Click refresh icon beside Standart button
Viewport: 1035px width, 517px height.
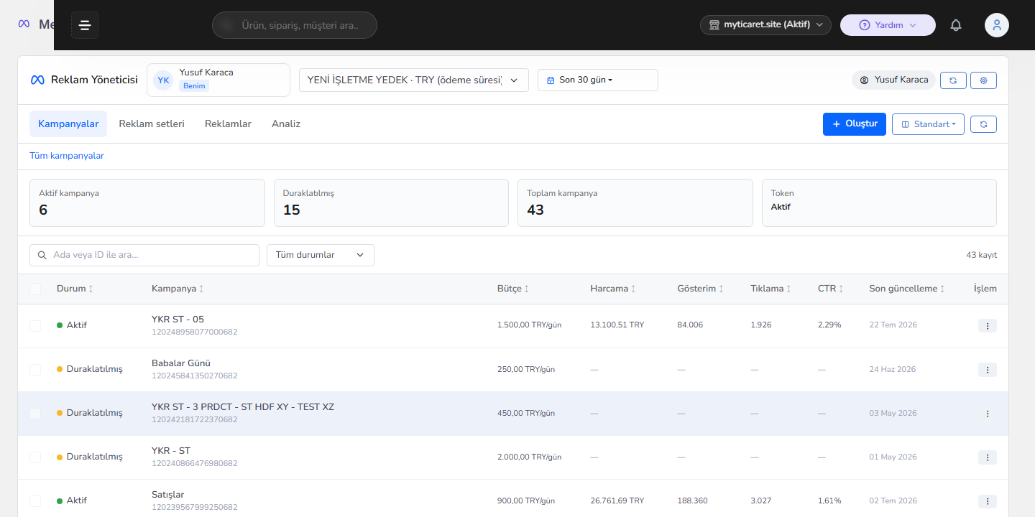(x=983, y=124)
